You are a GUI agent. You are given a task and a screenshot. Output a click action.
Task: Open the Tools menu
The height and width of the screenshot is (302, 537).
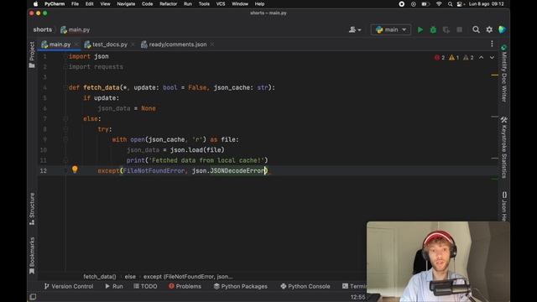tap(204, 4)
